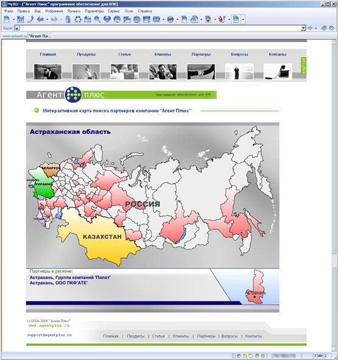Click the Go arrow beside address bar
The height and width of the screenshot is (360, 338).
tap(310, 28)
